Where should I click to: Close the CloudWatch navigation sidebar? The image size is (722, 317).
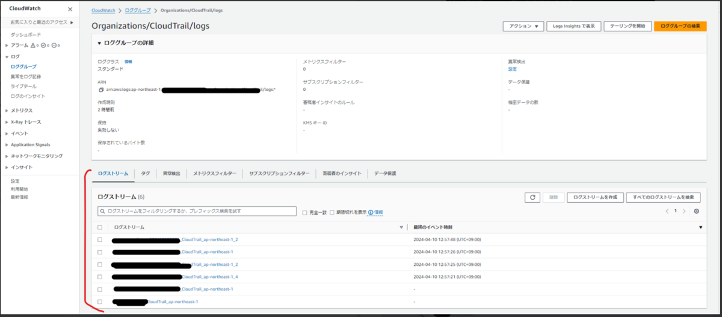pyautogui.click(x=70, y=10)
